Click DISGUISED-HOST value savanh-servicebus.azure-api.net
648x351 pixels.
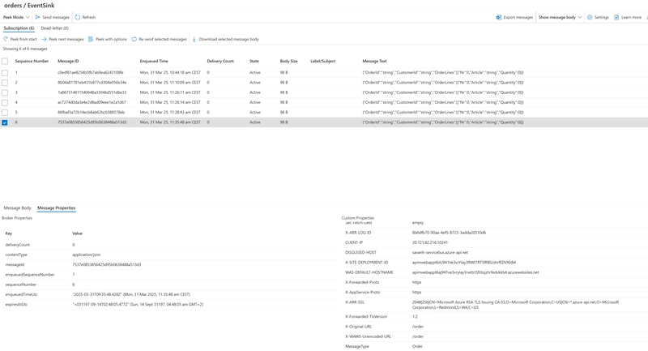(440, 253)
